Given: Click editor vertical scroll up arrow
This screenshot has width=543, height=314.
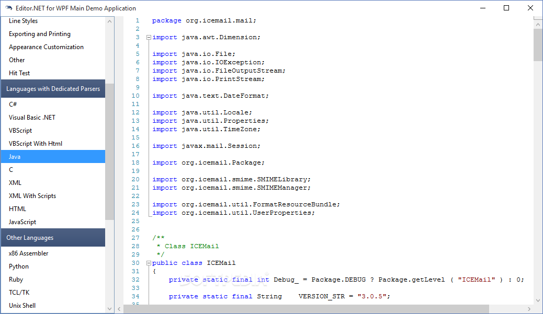Looking at the screenshot, I should 538,24.
